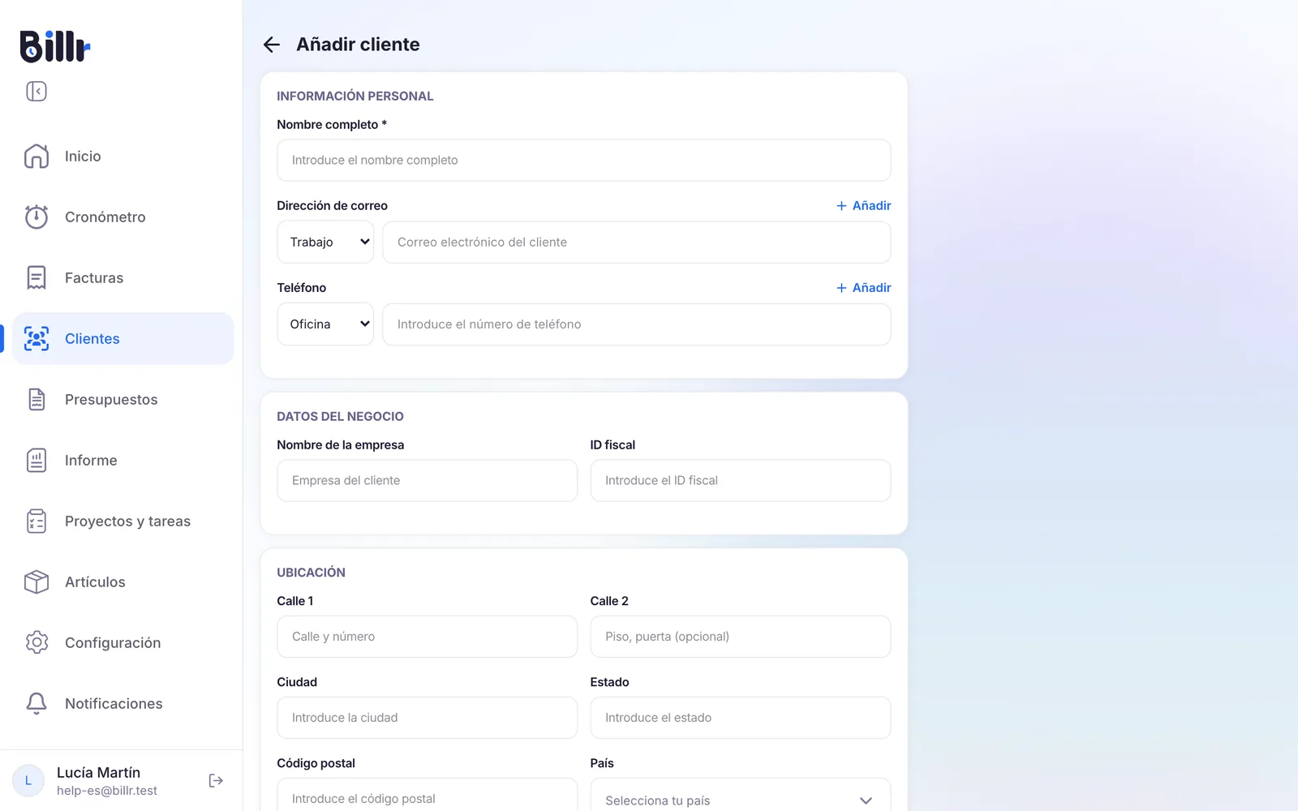The width and height of the screenshot is (1298, 811).
Task: Click the ID fiscal input field
Action: pyautogui.click(x=741, y=481)
